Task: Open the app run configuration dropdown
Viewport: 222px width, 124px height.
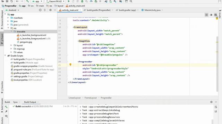Action: pyautogui.click(x=37, y=1)
